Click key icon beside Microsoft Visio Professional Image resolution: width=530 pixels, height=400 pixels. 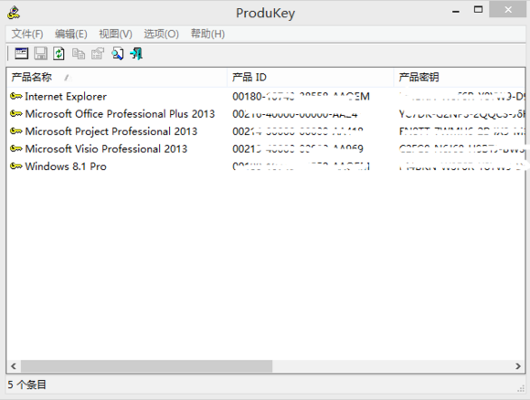coord(16,149)
